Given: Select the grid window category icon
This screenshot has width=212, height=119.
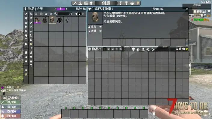Looking at the screenshot, I should pyautogui.click(x=26, y=40).
